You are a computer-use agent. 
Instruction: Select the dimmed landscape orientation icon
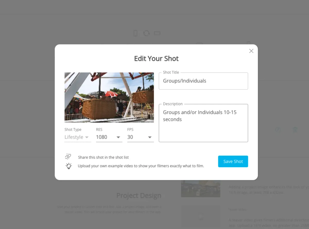[x=157, y=33]
